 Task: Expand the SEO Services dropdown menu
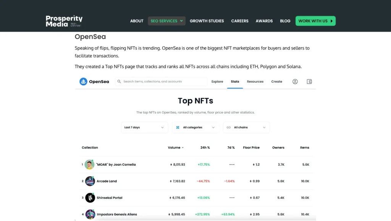coord(166,21)
